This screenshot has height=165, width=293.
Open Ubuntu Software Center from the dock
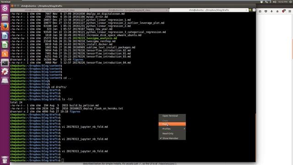click(5, 54)
